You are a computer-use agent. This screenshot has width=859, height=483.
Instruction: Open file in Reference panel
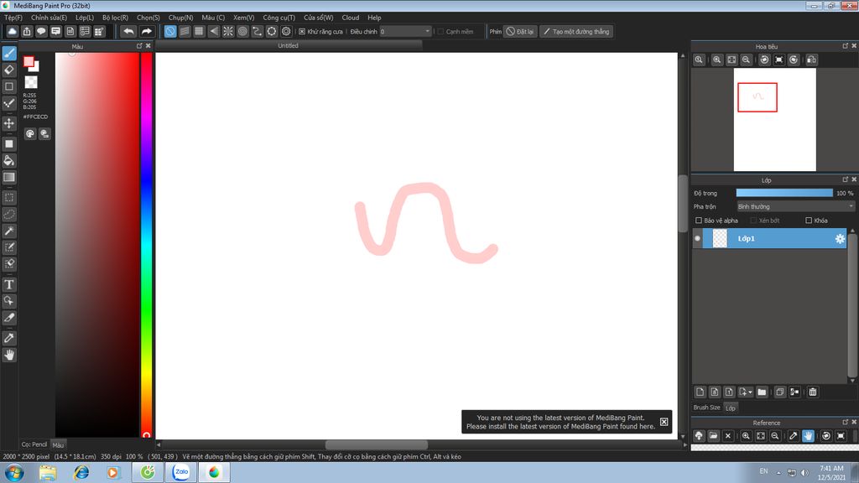[x=713, y=436]
